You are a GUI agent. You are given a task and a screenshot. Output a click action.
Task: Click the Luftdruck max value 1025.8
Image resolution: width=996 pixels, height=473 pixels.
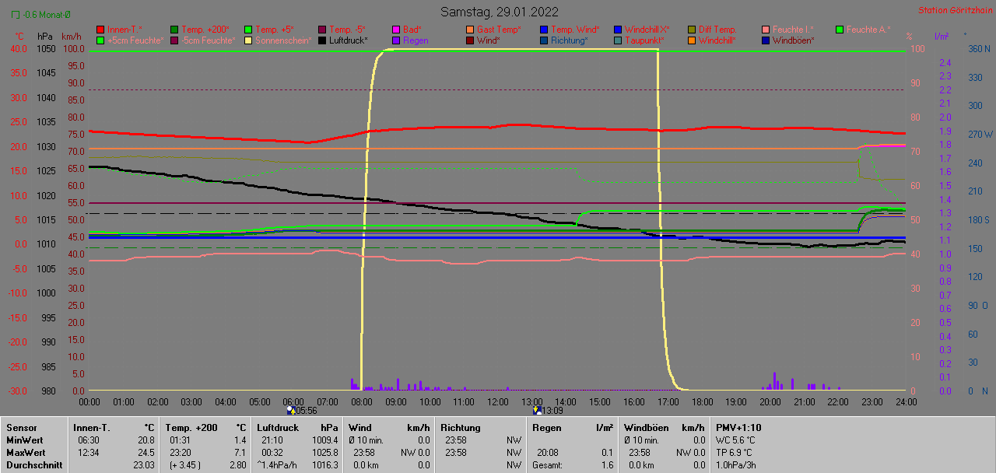coord(325,452)
